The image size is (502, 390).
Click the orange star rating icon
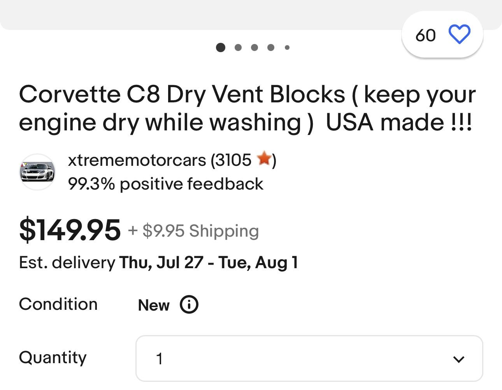(x=264, y=160)
